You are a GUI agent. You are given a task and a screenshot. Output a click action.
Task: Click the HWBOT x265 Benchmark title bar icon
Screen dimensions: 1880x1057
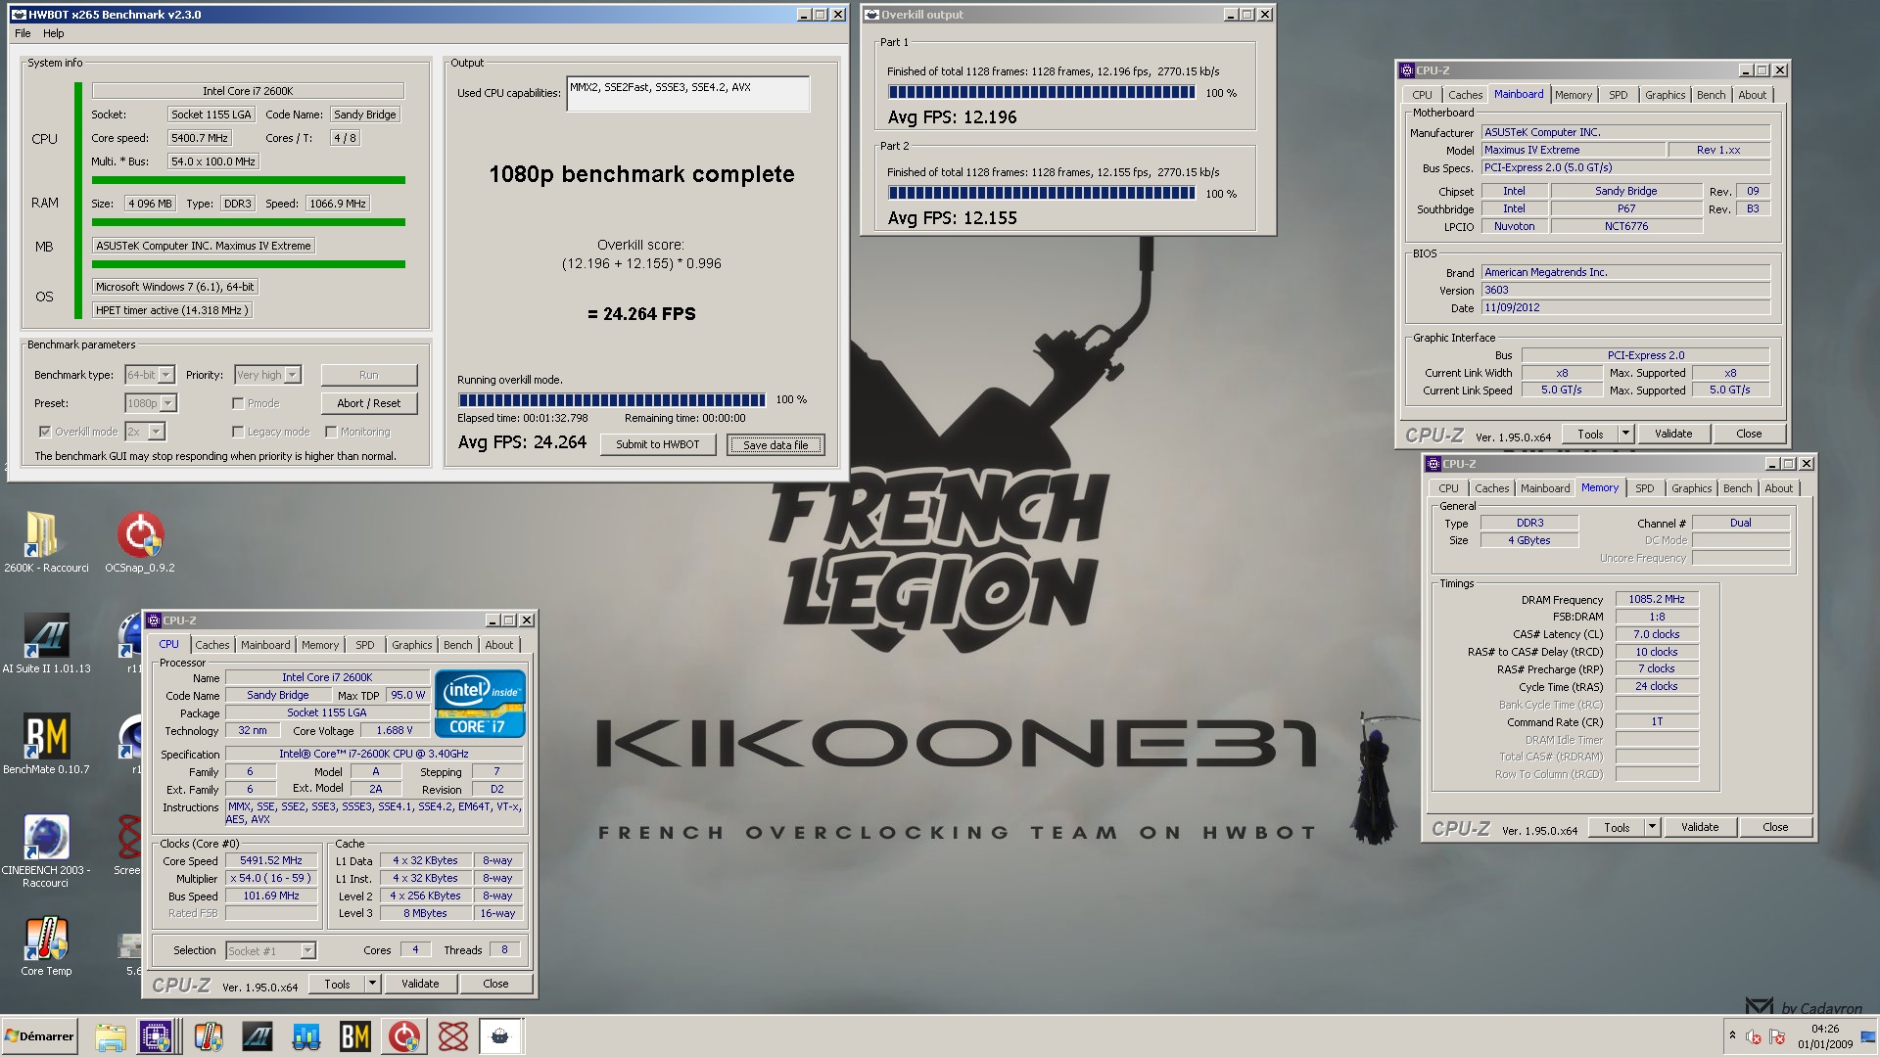pyautogui.click(x=19, y=15)
